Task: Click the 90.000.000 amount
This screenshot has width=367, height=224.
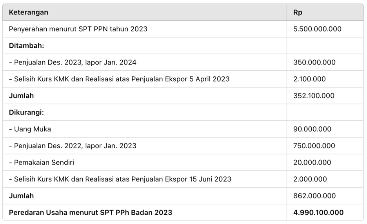Action: pyautogui.click(x=312, y=129)
